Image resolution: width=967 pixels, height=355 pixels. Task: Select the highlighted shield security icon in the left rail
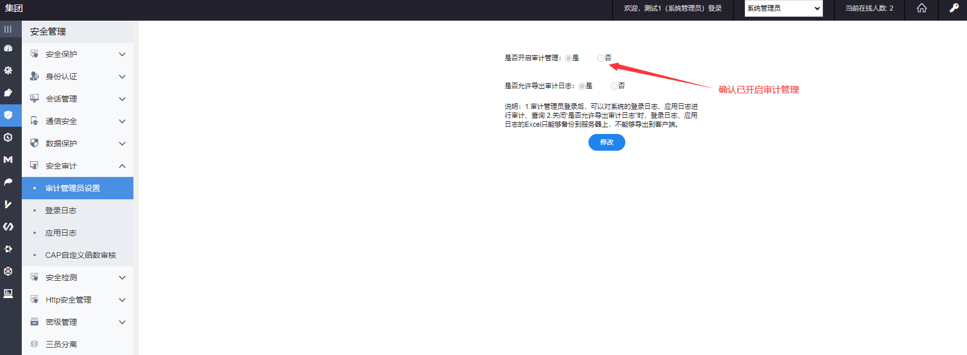[8, 115]
